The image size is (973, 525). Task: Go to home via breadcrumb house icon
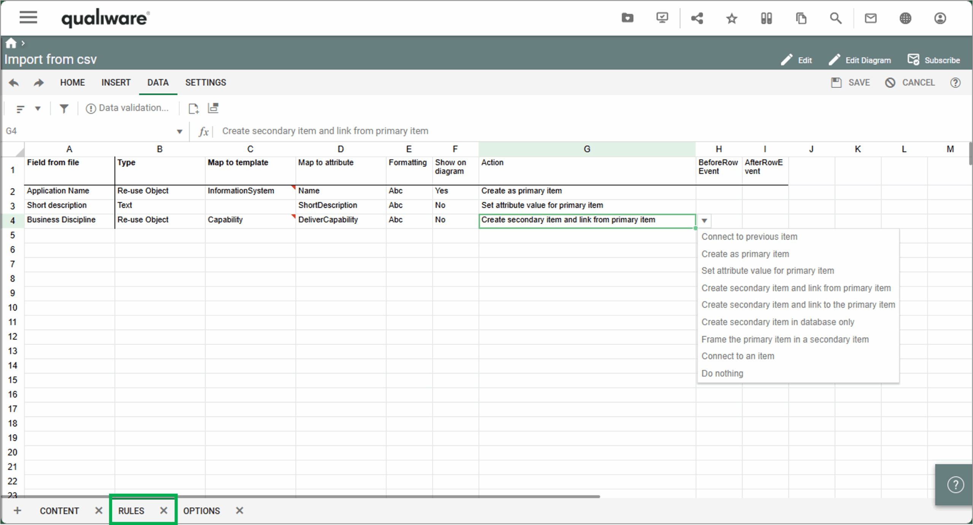pos(11,43)
